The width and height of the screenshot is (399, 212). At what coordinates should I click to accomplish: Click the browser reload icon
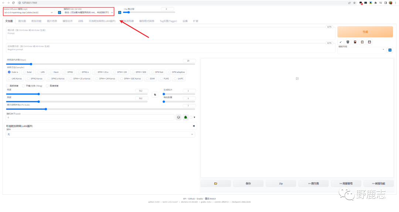pyautogui.click(x=14, y=3)
